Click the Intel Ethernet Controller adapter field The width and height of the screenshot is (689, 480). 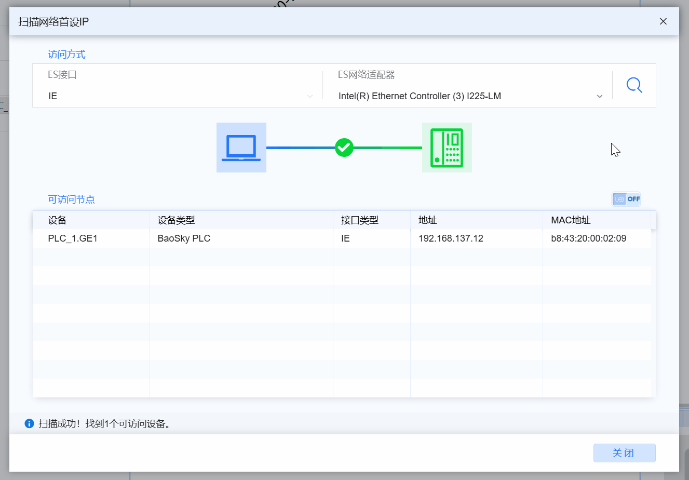(420, 96)
